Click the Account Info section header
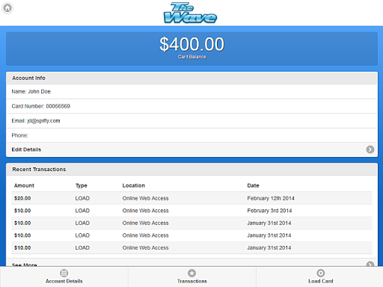The height and width of the screenshot is (287, 383). (191, 78)
